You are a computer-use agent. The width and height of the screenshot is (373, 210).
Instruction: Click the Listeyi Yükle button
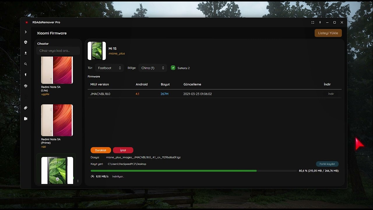[328, 33]
